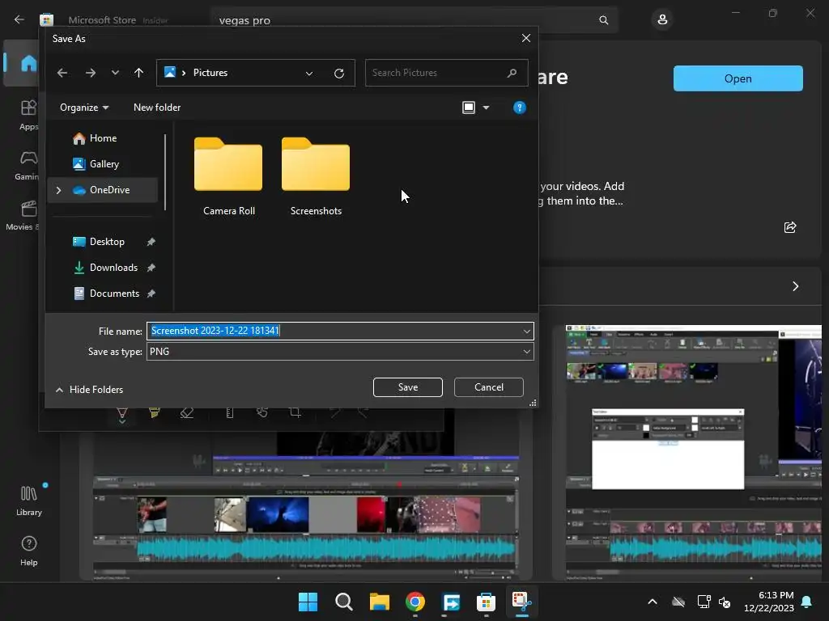The image size is (829, 621).
Task: Refresh the Pictures folder view
Action: coord(339,73)
